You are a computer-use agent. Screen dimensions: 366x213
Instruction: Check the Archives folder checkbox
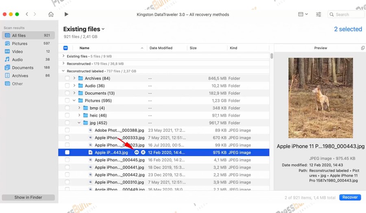[67, 78]
